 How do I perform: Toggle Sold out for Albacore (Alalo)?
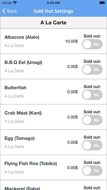tap(92, 44)
